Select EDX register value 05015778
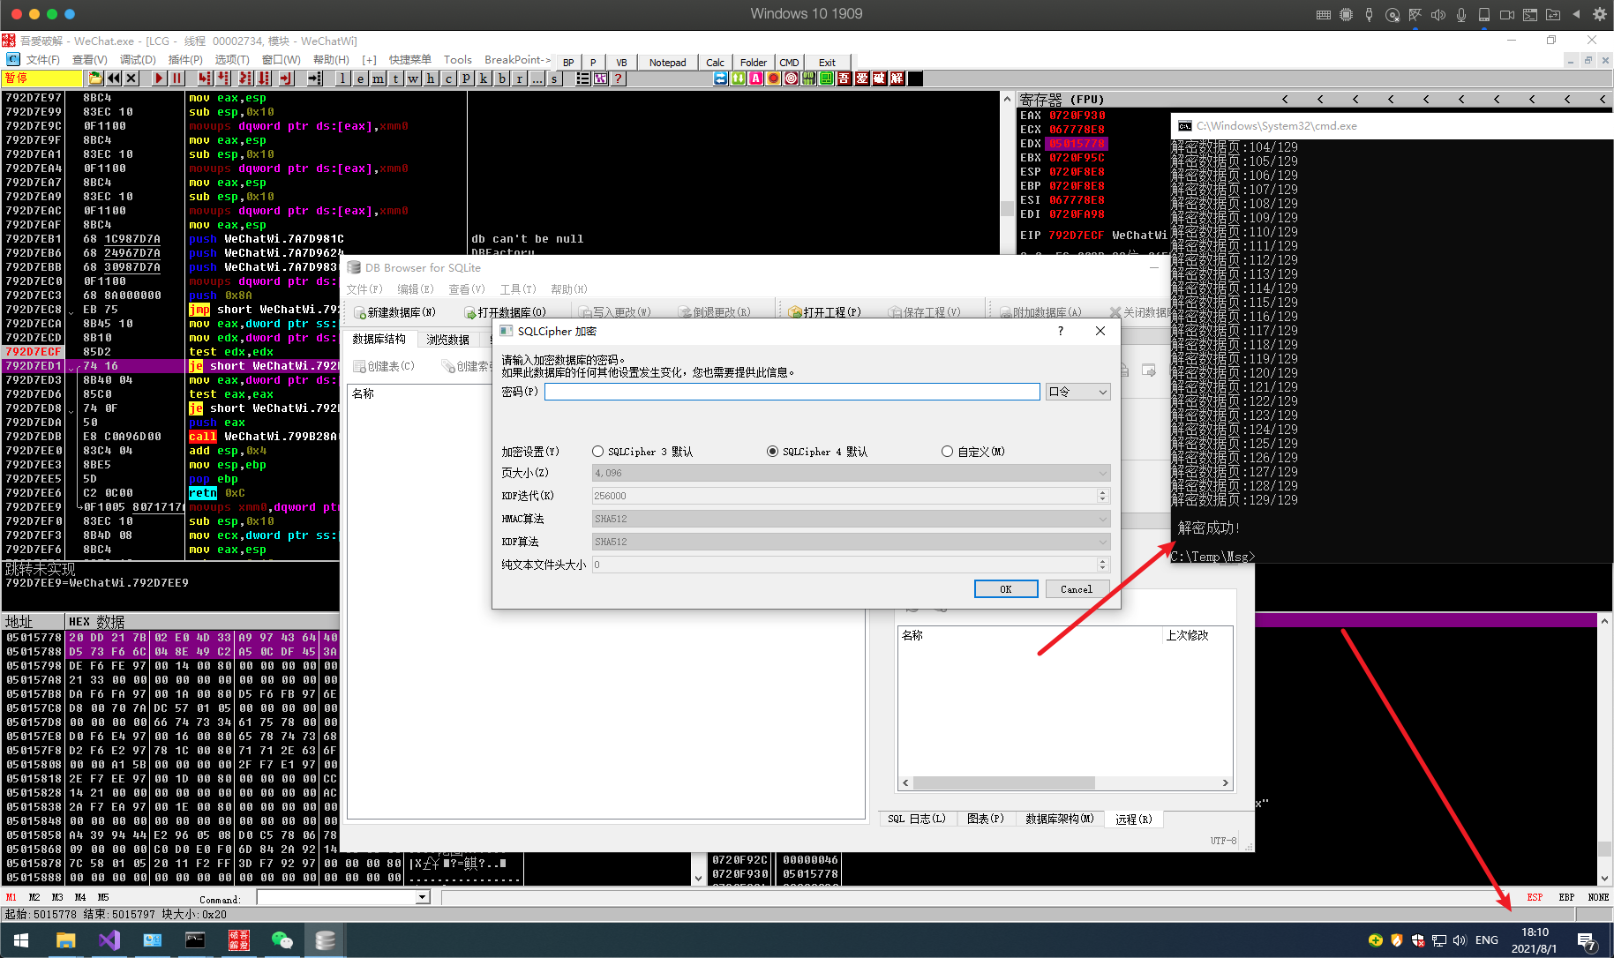Viewport: 1614px width, 958px height. click(x=1077, y=144)
